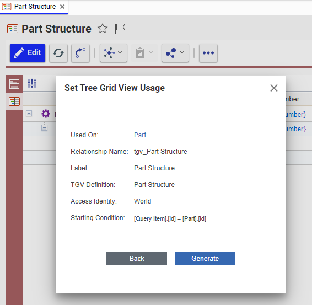
Task: Click the TGV Definition Part Structure value
Action: [154, 185]
